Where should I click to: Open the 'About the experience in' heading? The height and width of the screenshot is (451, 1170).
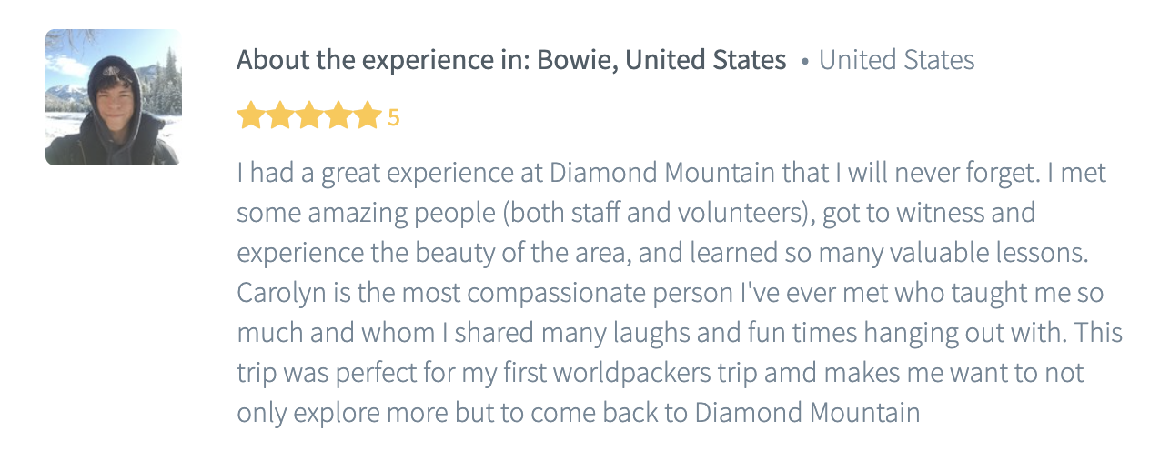(x=511, y=60)
